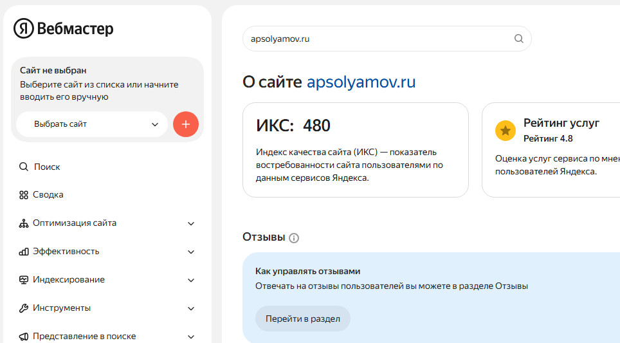Expand Инструменты section chevron
Image resolution: width=620 pixels, height=343 pixels.
(191, 309)
